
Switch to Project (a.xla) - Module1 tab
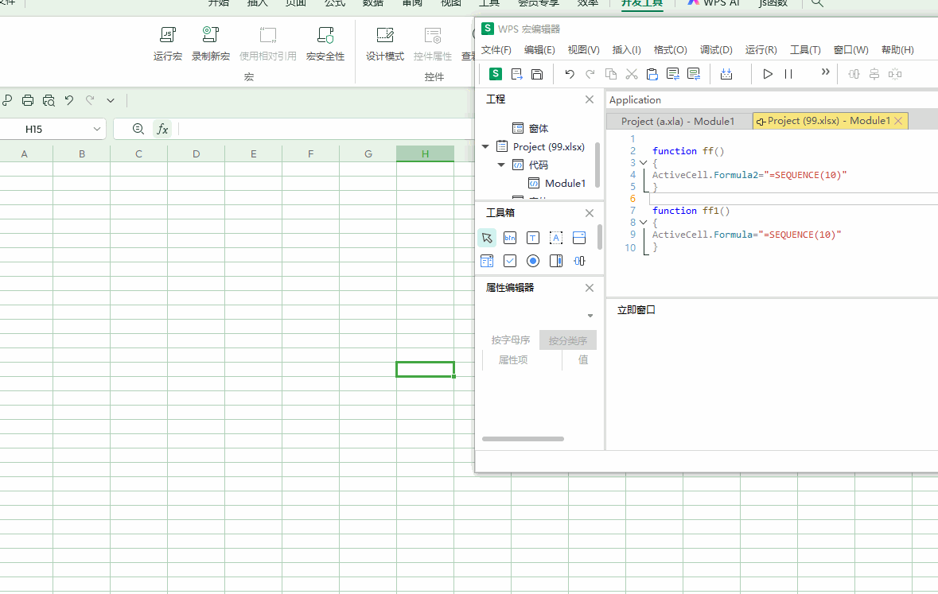point(678,122)
